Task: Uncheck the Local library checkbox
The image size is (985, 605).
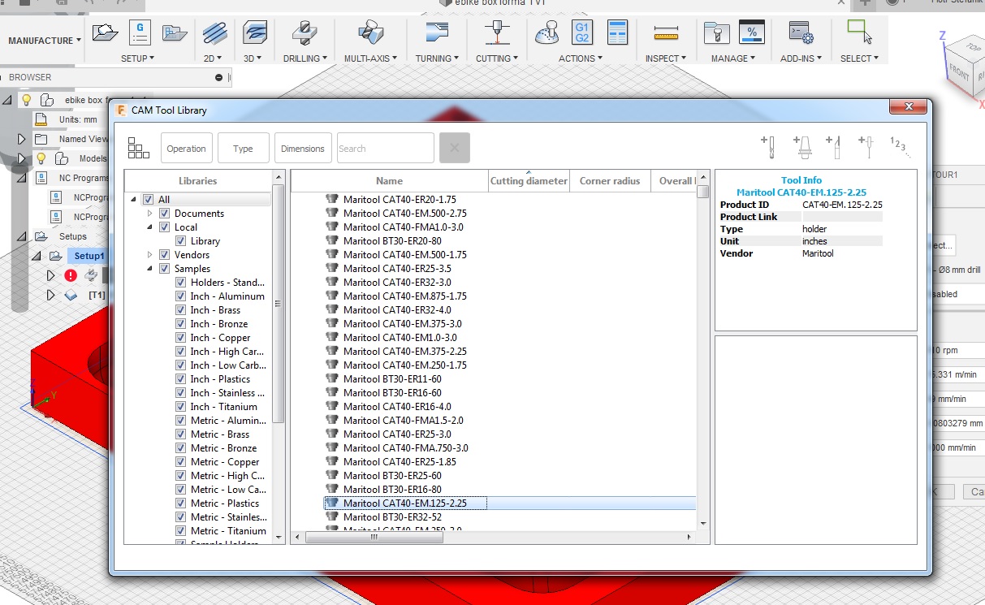Action: (164, 227)
